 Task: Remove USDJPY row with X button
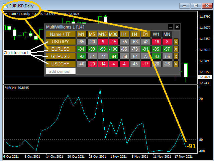click(x=176, y=42)
